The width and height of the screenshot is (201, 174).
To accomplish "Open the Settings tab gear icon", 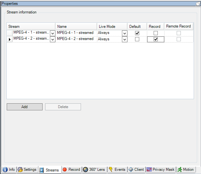I will (20, 170).
